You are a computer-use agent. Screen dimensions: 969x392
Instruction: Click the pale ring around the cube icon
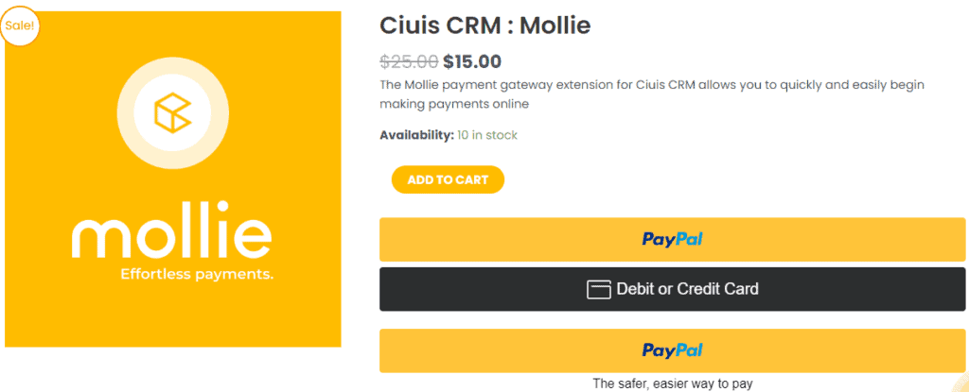tap(172, 112)
